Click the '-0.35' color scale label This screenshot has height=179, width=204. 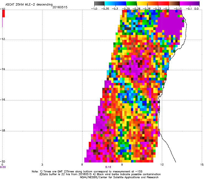[x=105, y=9]
